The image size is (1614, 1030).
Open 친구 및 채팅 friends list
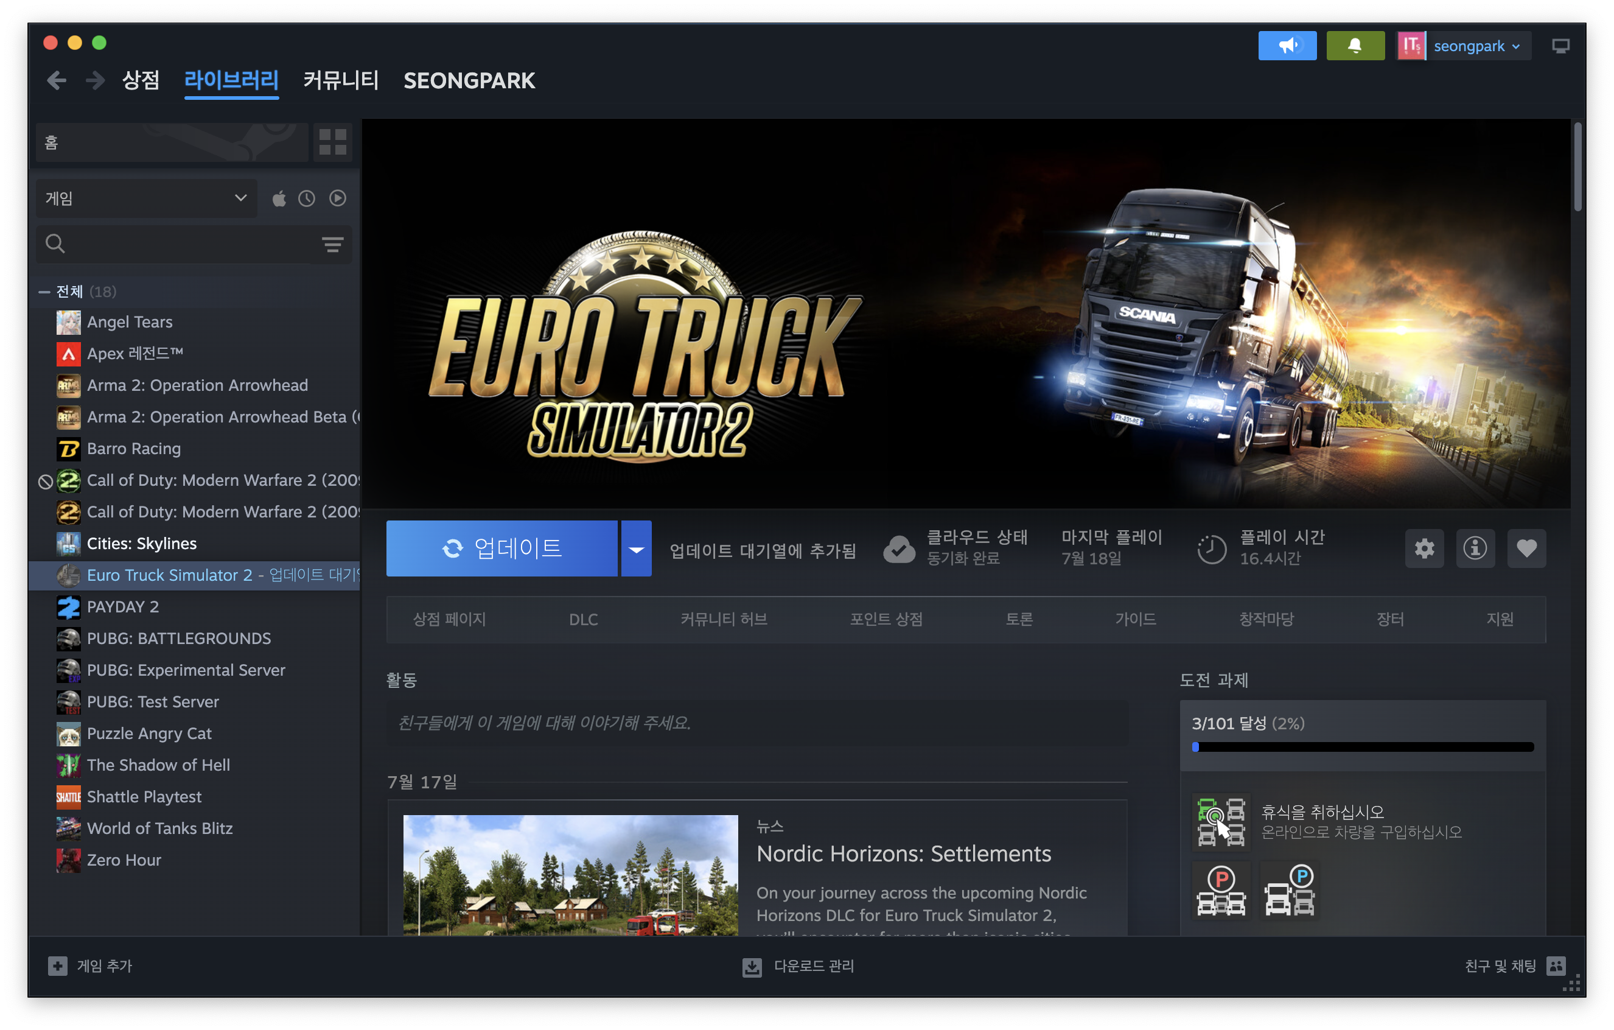[x=1515, y=966]
